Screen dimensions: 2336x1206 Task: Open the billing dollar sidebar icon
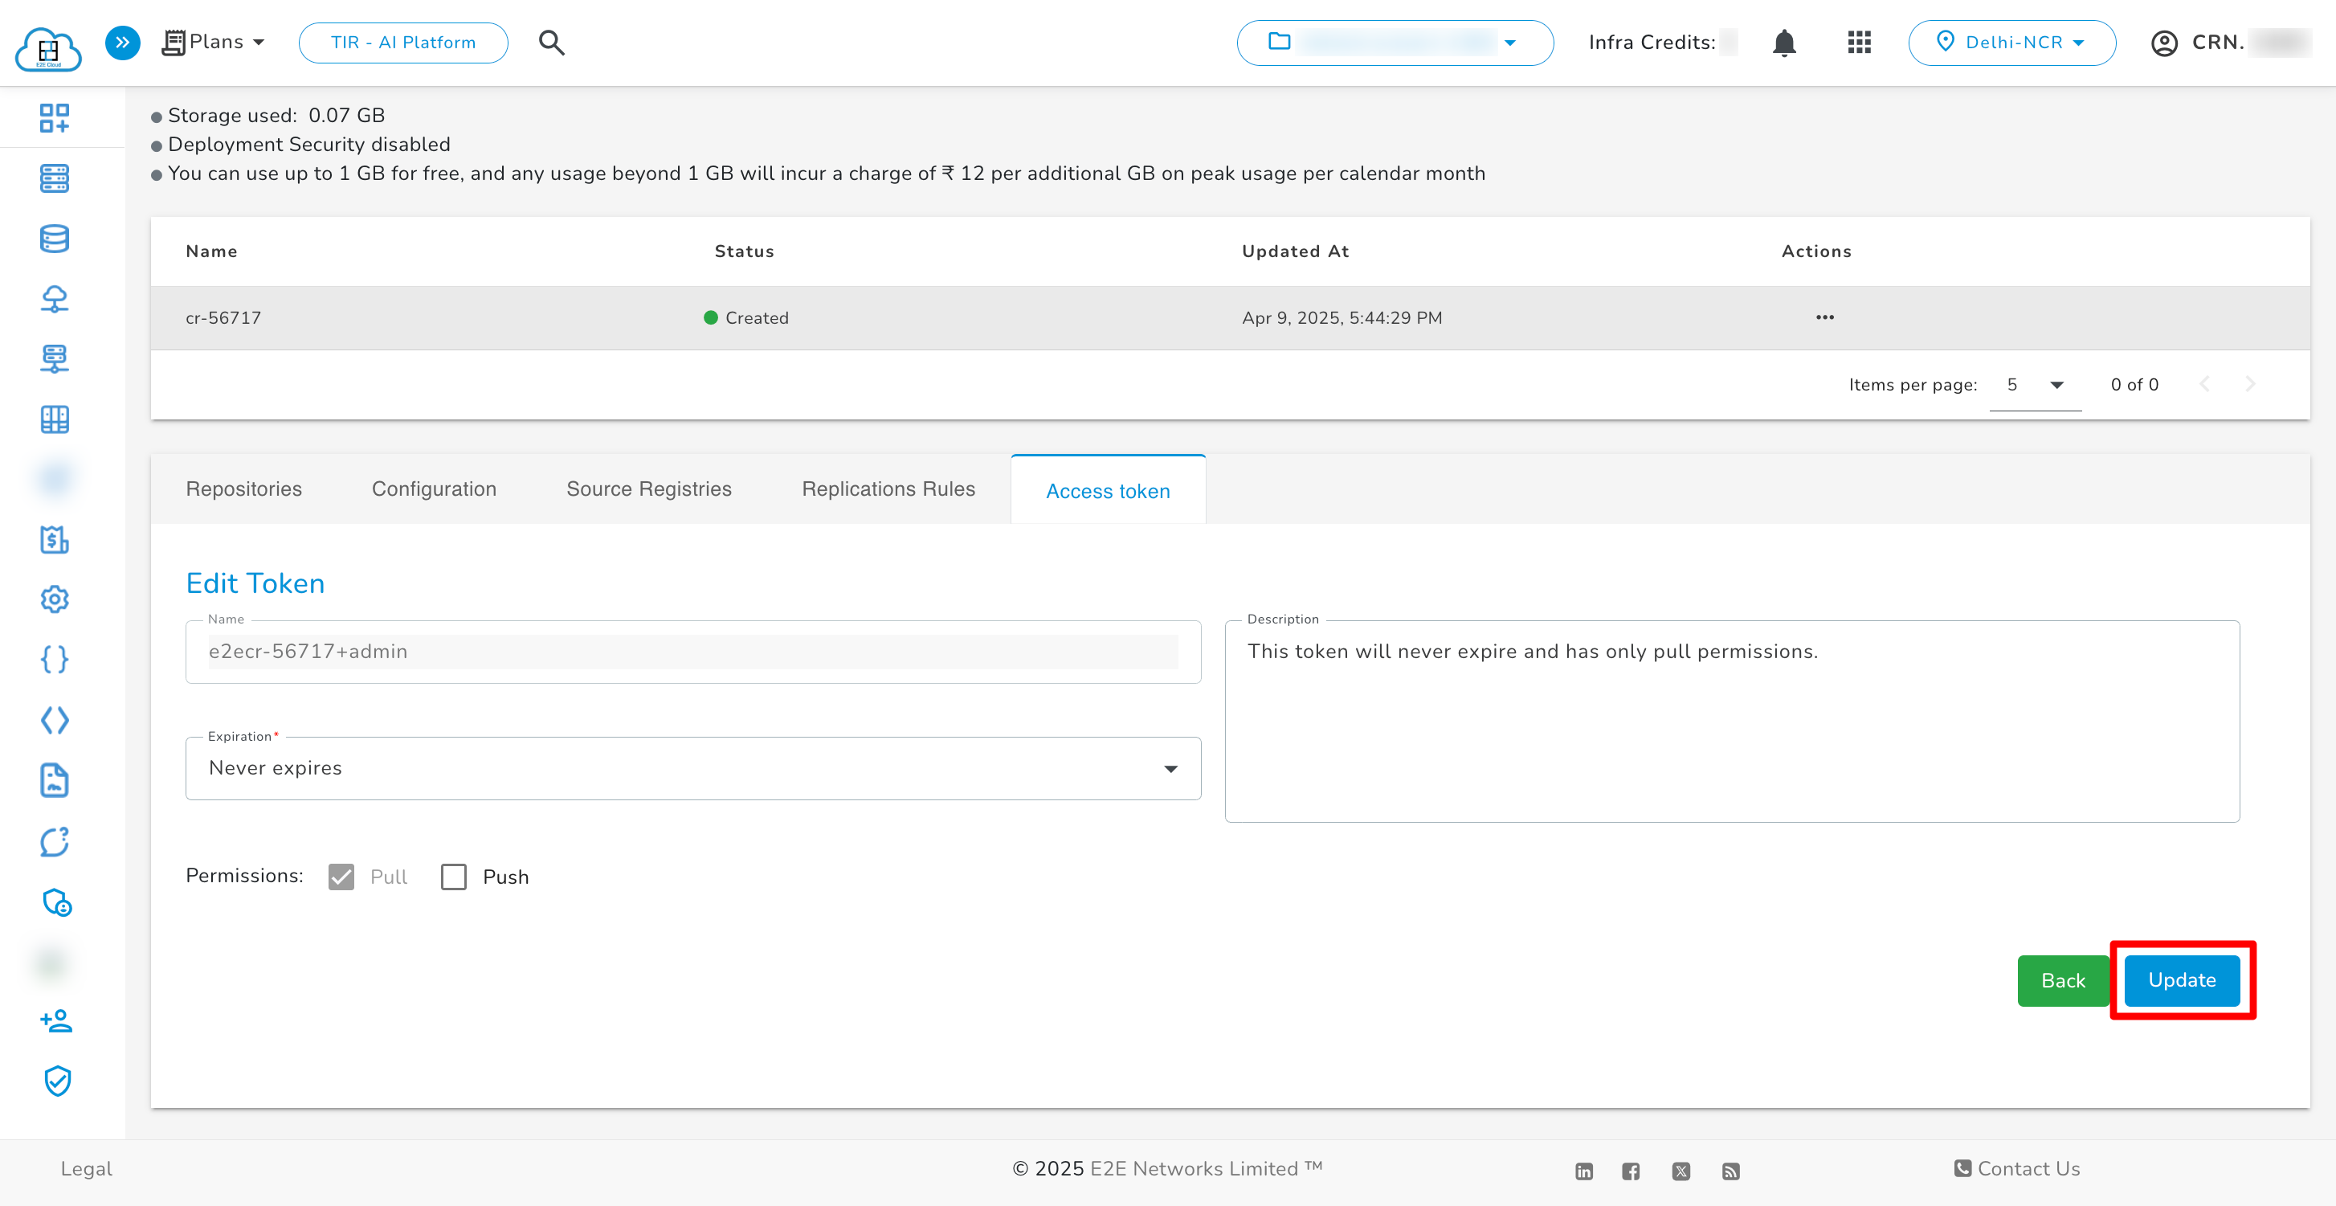55,540
